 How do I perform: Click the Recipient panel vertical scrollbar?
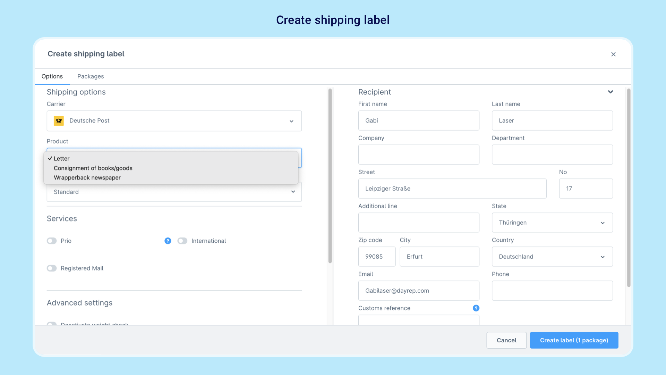coord(629,187)
